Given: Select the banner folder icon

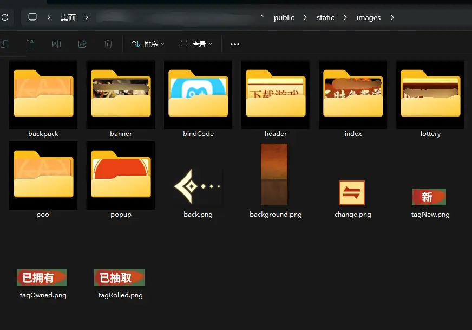Looking at the screenshot, I should (x=121, y=93).
